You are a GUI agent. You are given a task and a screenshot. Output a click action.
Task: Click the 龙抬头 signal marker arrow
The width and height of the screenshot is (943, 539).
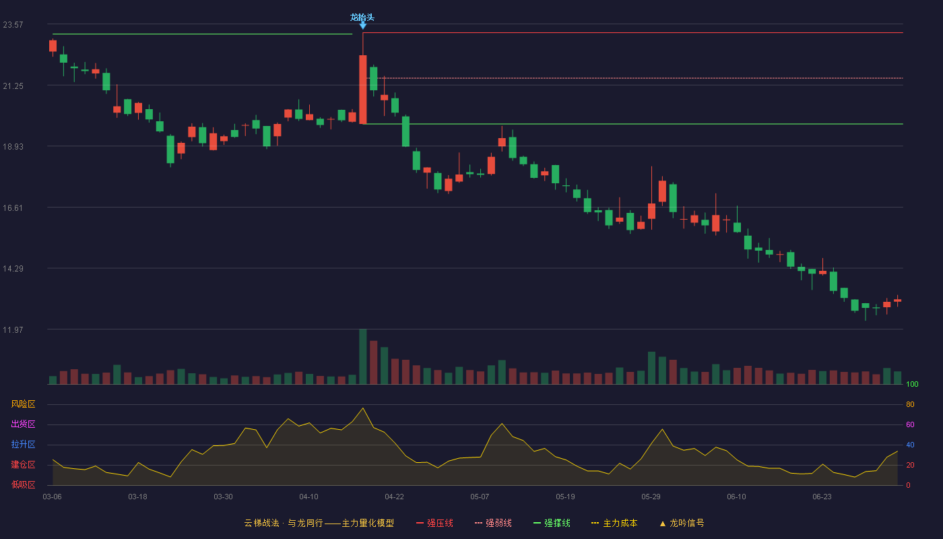coord(362,26)
